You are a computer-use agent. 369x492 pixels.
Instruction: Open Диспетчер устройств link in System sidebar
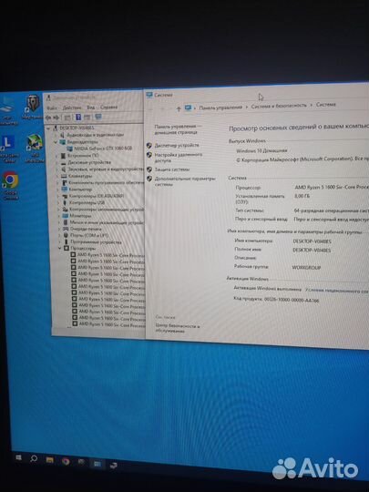tap(177, 145)
